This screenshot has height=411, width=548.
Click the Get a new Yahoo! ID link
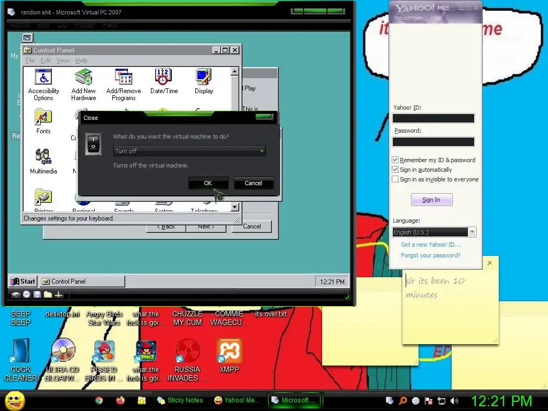coord(431,245)
